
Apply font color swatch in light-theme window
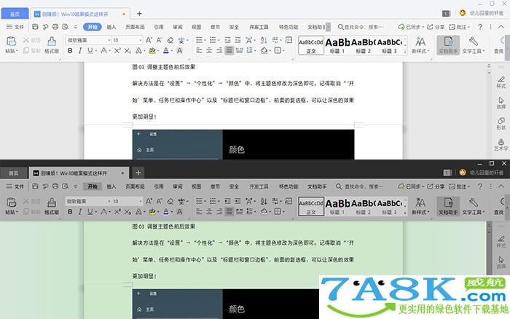point(166,51)
